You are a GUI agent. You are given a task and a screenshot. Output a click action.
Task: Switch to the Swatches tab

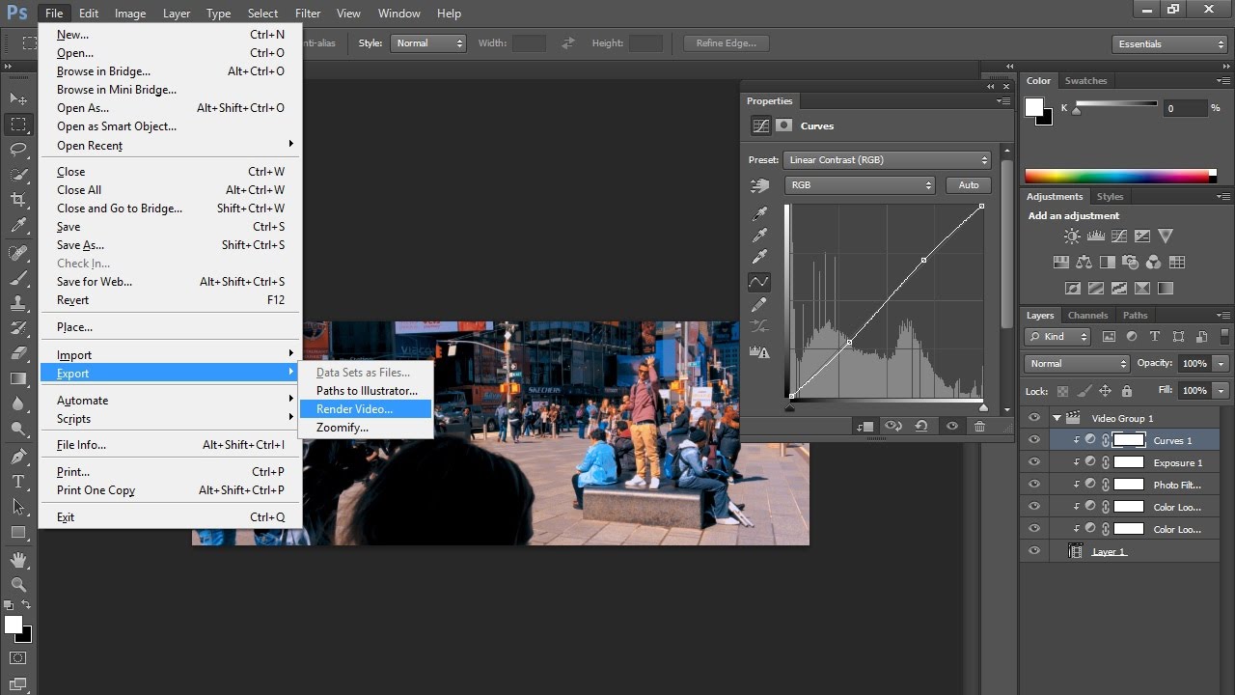1085,81
